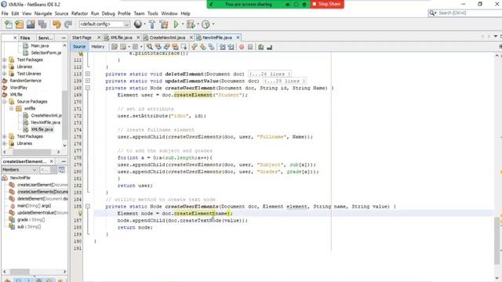This screenshot has height=282, width=502.
Task: Jump to the previous bookmark icon
Action: [194, 47]
